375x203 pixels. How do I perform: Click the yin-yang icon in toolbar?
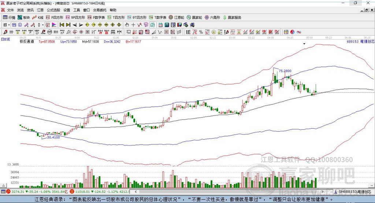point(292,32)
